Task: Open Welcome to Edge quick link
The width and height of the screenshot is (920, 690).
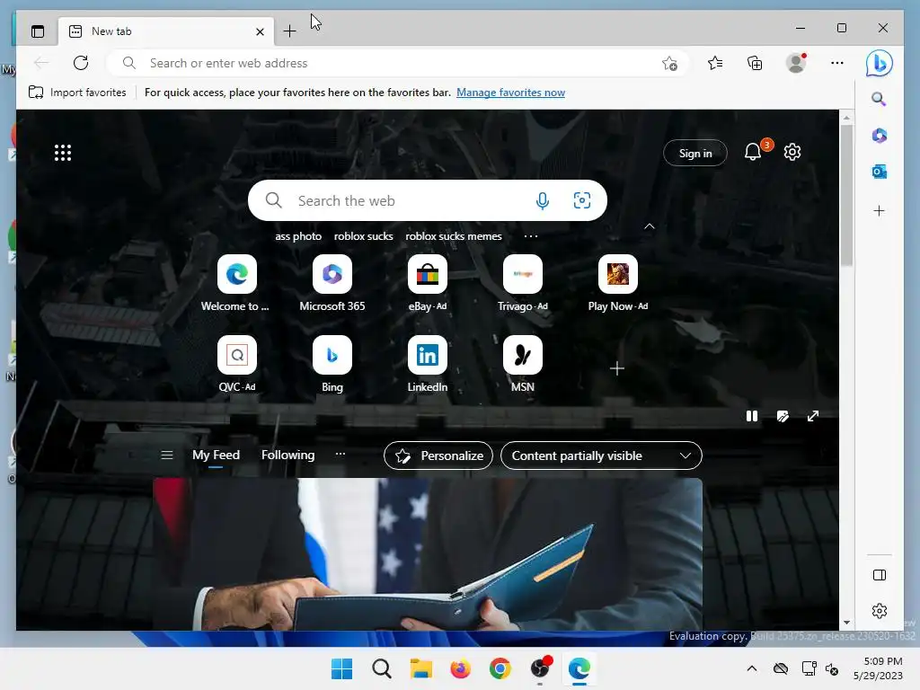Action: [x=236, y=284]
